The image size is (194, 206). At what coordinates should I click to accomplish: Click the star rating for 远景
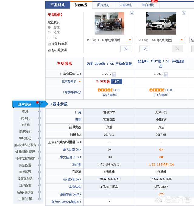click(x=105, y=90)
